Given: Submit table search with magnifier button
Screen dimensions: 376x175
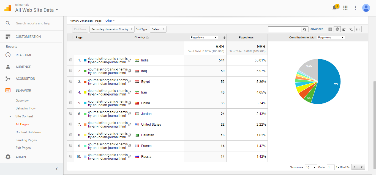Looking at the screenshot, I should [305, 29].
